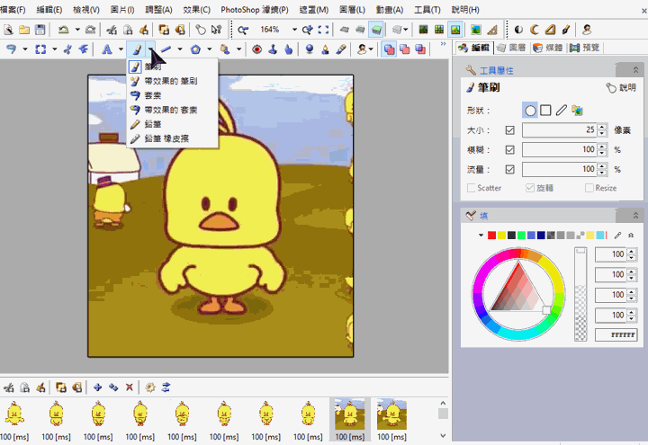Open the polygon shape tool dropdown arrow
The width and height of the screenshot is (648, 445).
(x=210, y=49)
